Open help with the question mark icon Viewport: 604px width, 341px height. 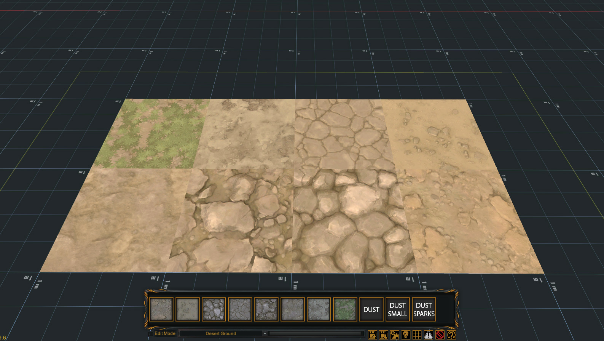451,335
